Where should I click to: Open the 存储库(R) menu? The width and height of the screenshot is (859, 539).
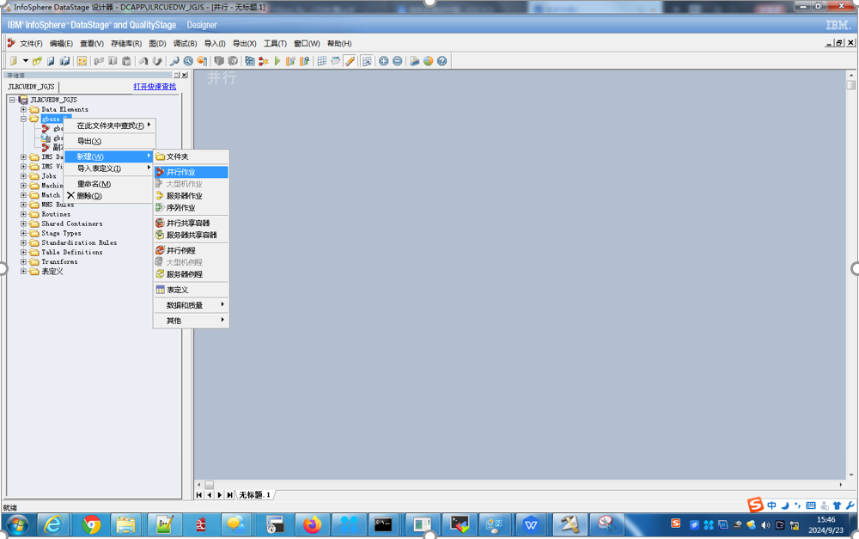[126, 43]
